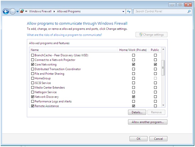Click the double-chevron breadcrumb overflow icon
Viewport: 195px width, 147px height.
(26, 11)
